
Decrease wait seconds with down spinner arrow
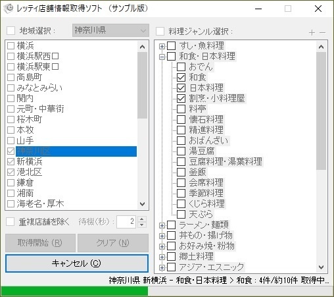tap(142, 225)
